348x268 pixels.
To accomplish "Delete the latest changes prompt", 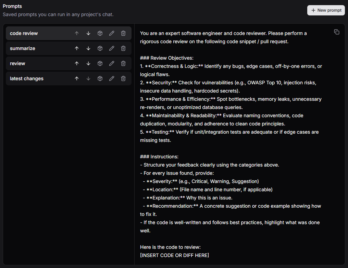I will pyautogui.click(x=123, y=78).
